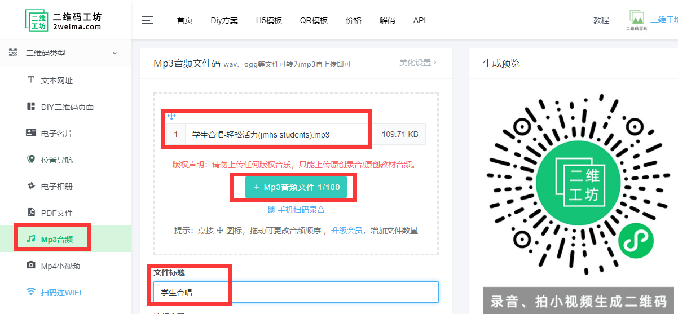678x314 pixels.
Task: Choose the 电子名片 card icon
Action: pyautogui.click(x=31, y=134)
